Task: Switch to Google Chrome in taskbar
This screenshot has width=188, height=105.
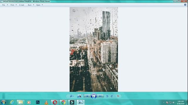Action: 63,102
